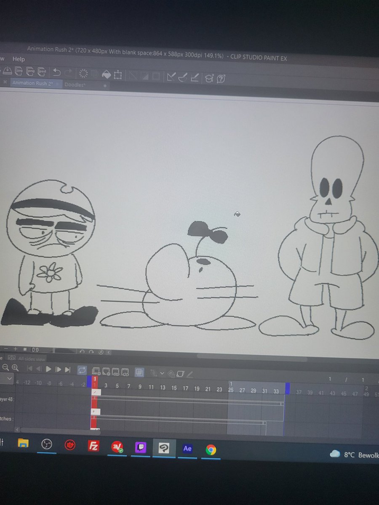This screenshot has width=379, height=505.
Task: Click the rotation value field showing 0.0
Action: click(41, 350)
